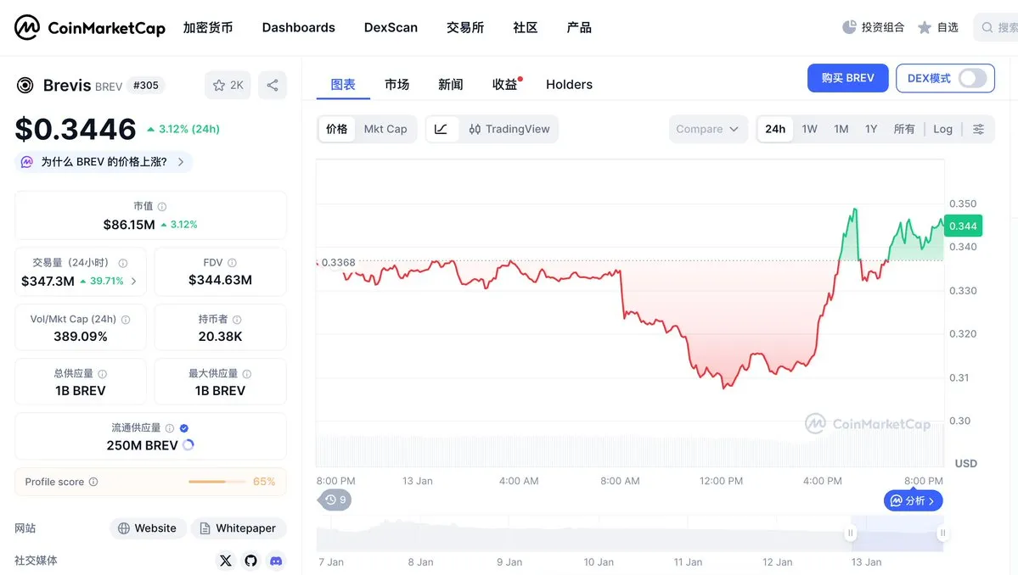The image size is (1018, 575).
Task: Expand the Compare dropdown
Action: click(x=708, y=129)
